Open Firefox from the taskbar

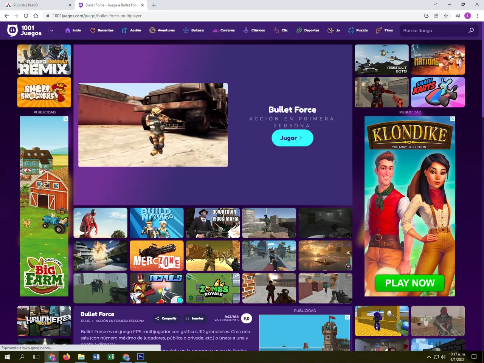click(x=67, y=357)
